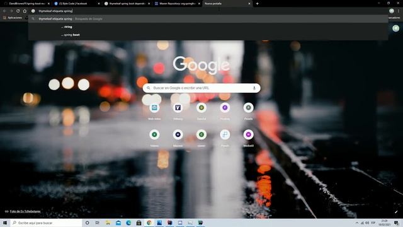This screenshot has height=227, width=403.
Task: Go forward with the forward arrow
Action: click(11, 11)
